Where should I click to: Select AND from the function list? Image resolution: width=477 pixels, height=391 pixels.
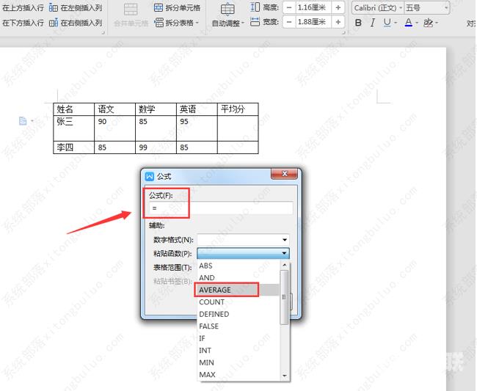[x=238, y=278]
